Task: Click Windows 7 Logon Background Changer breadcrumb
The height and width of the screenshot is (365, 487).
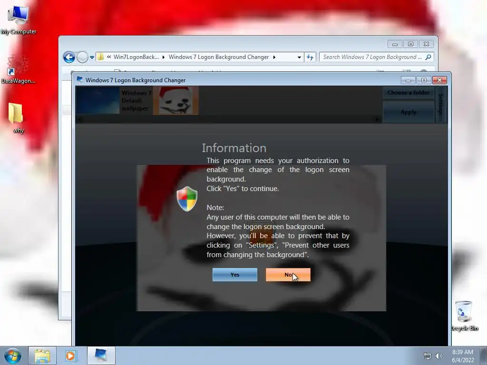Action: [219, 57]
